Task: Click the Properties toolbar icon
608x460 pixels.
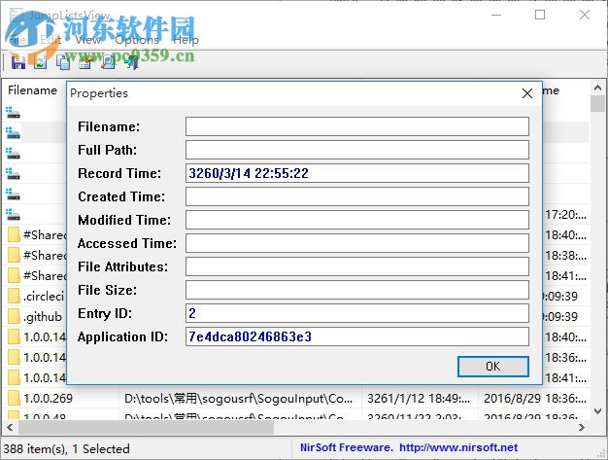Action: click(x=85, y=62)
